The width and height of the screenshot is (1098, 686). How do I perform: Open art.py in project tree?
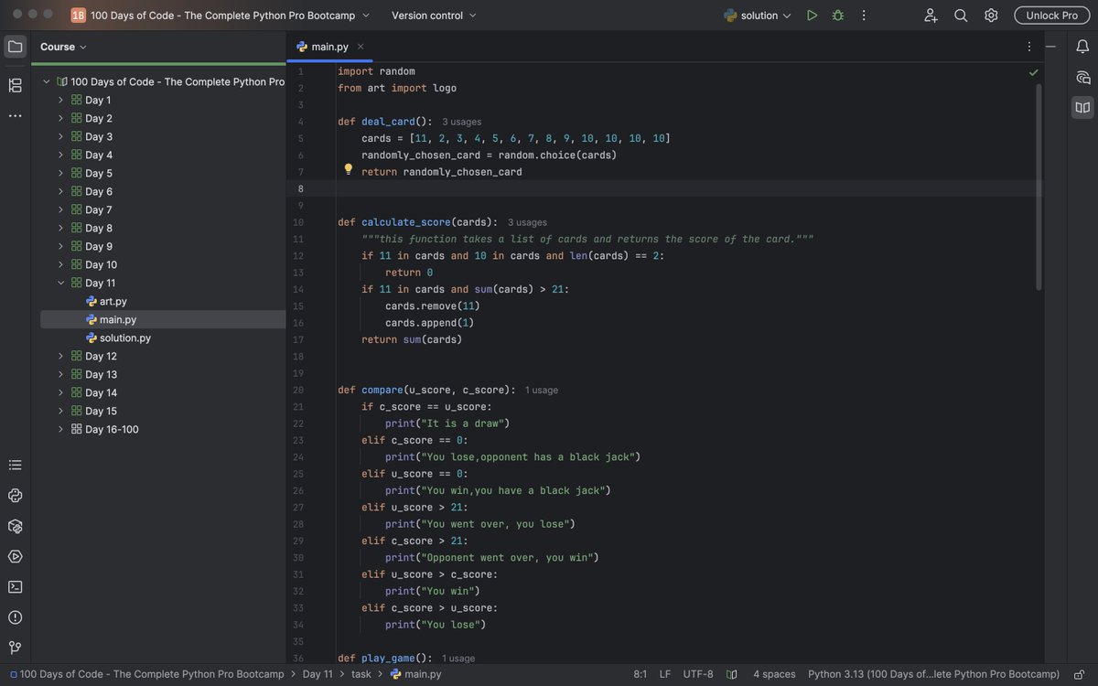tap(113, 301)
